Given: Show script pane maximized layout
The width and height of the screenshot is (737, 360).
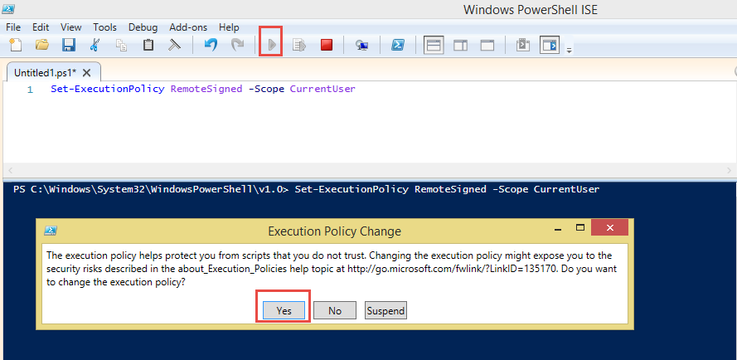Looking at the screenshot, I should (487, 45).
